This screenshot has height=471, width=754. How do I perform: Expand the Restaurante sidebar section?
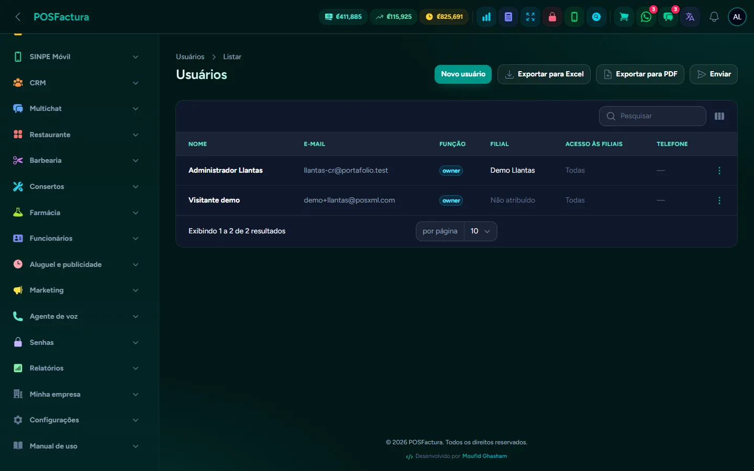[76, 134]
